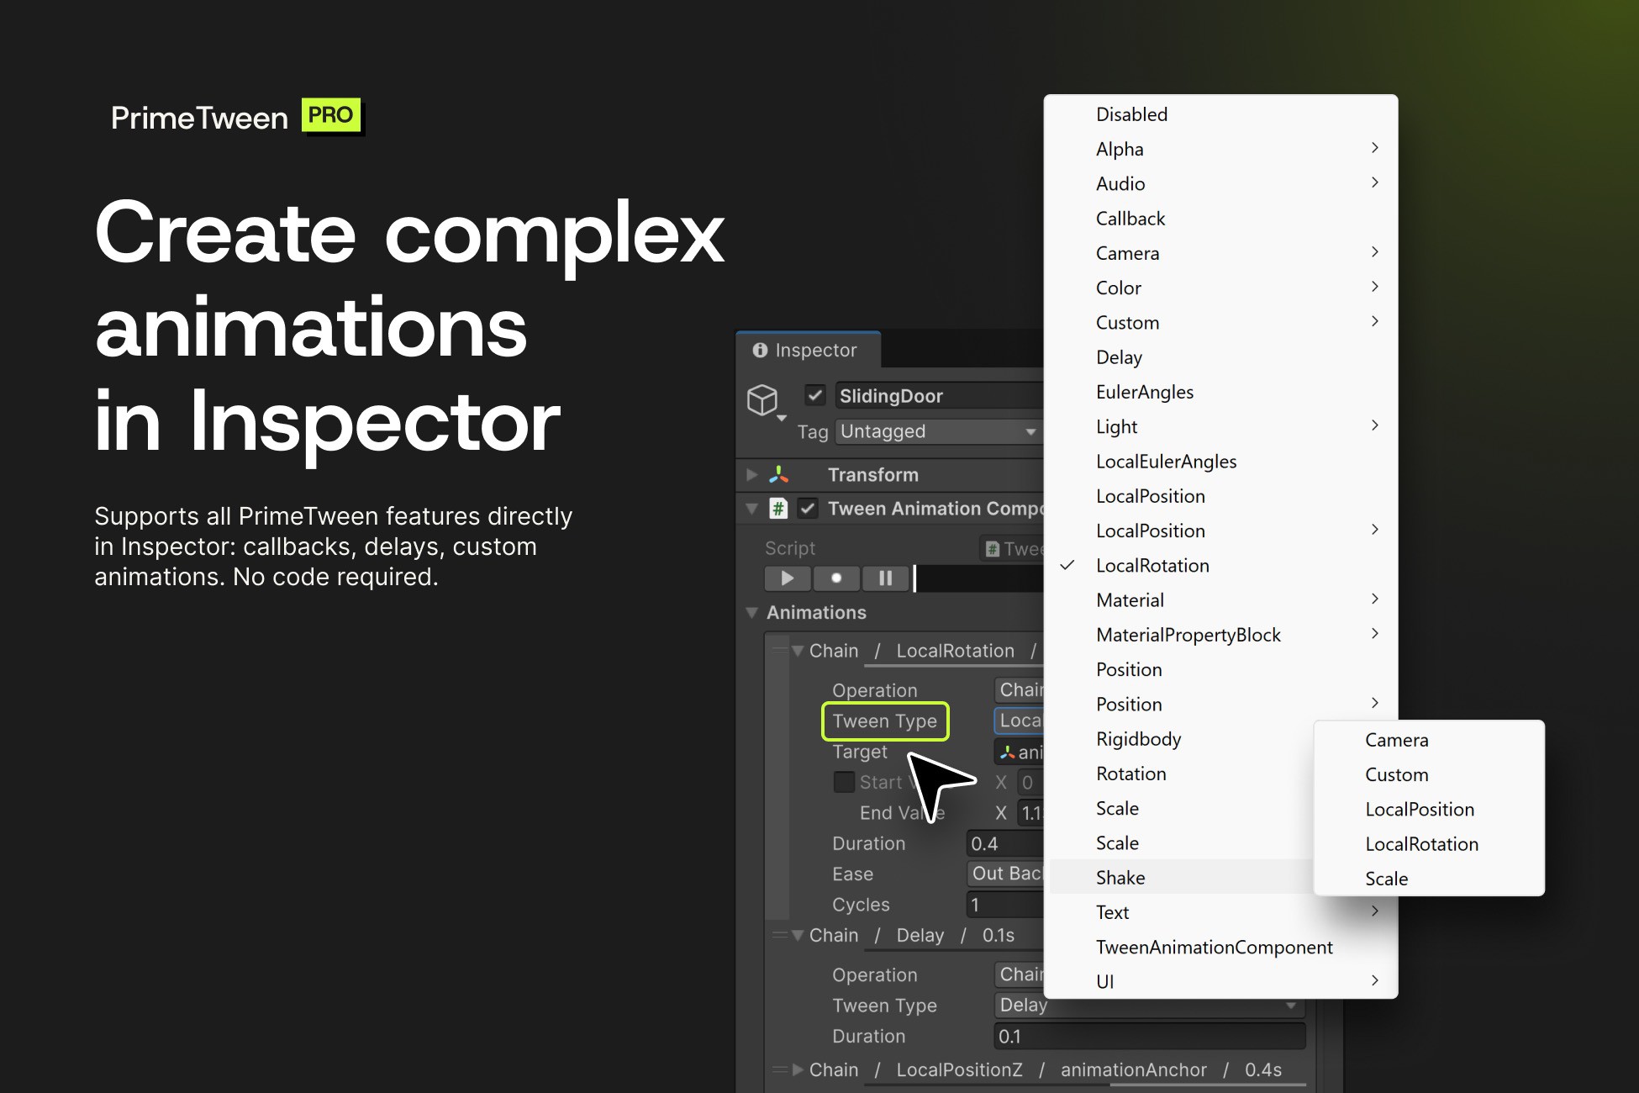
Task: Expand Chain / LocalPositionZ animation entry
Action: (x=798, y=1070)
